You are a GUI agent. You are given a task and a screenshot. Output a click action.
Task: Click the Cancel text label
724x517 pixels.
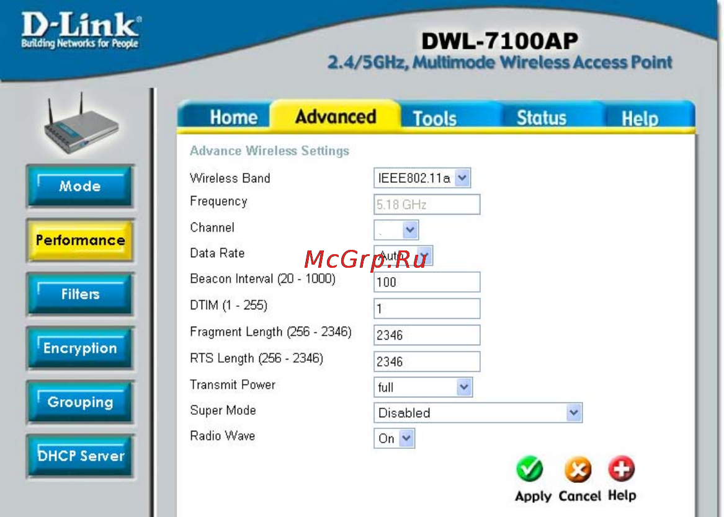[x=579, y=497]
